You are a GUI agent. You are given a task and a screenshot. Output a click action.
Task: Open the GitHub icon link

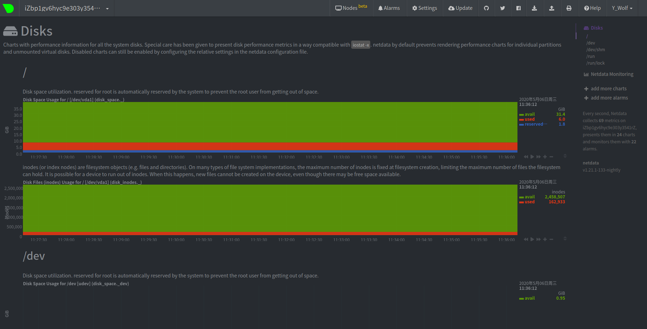click(486, 8)
